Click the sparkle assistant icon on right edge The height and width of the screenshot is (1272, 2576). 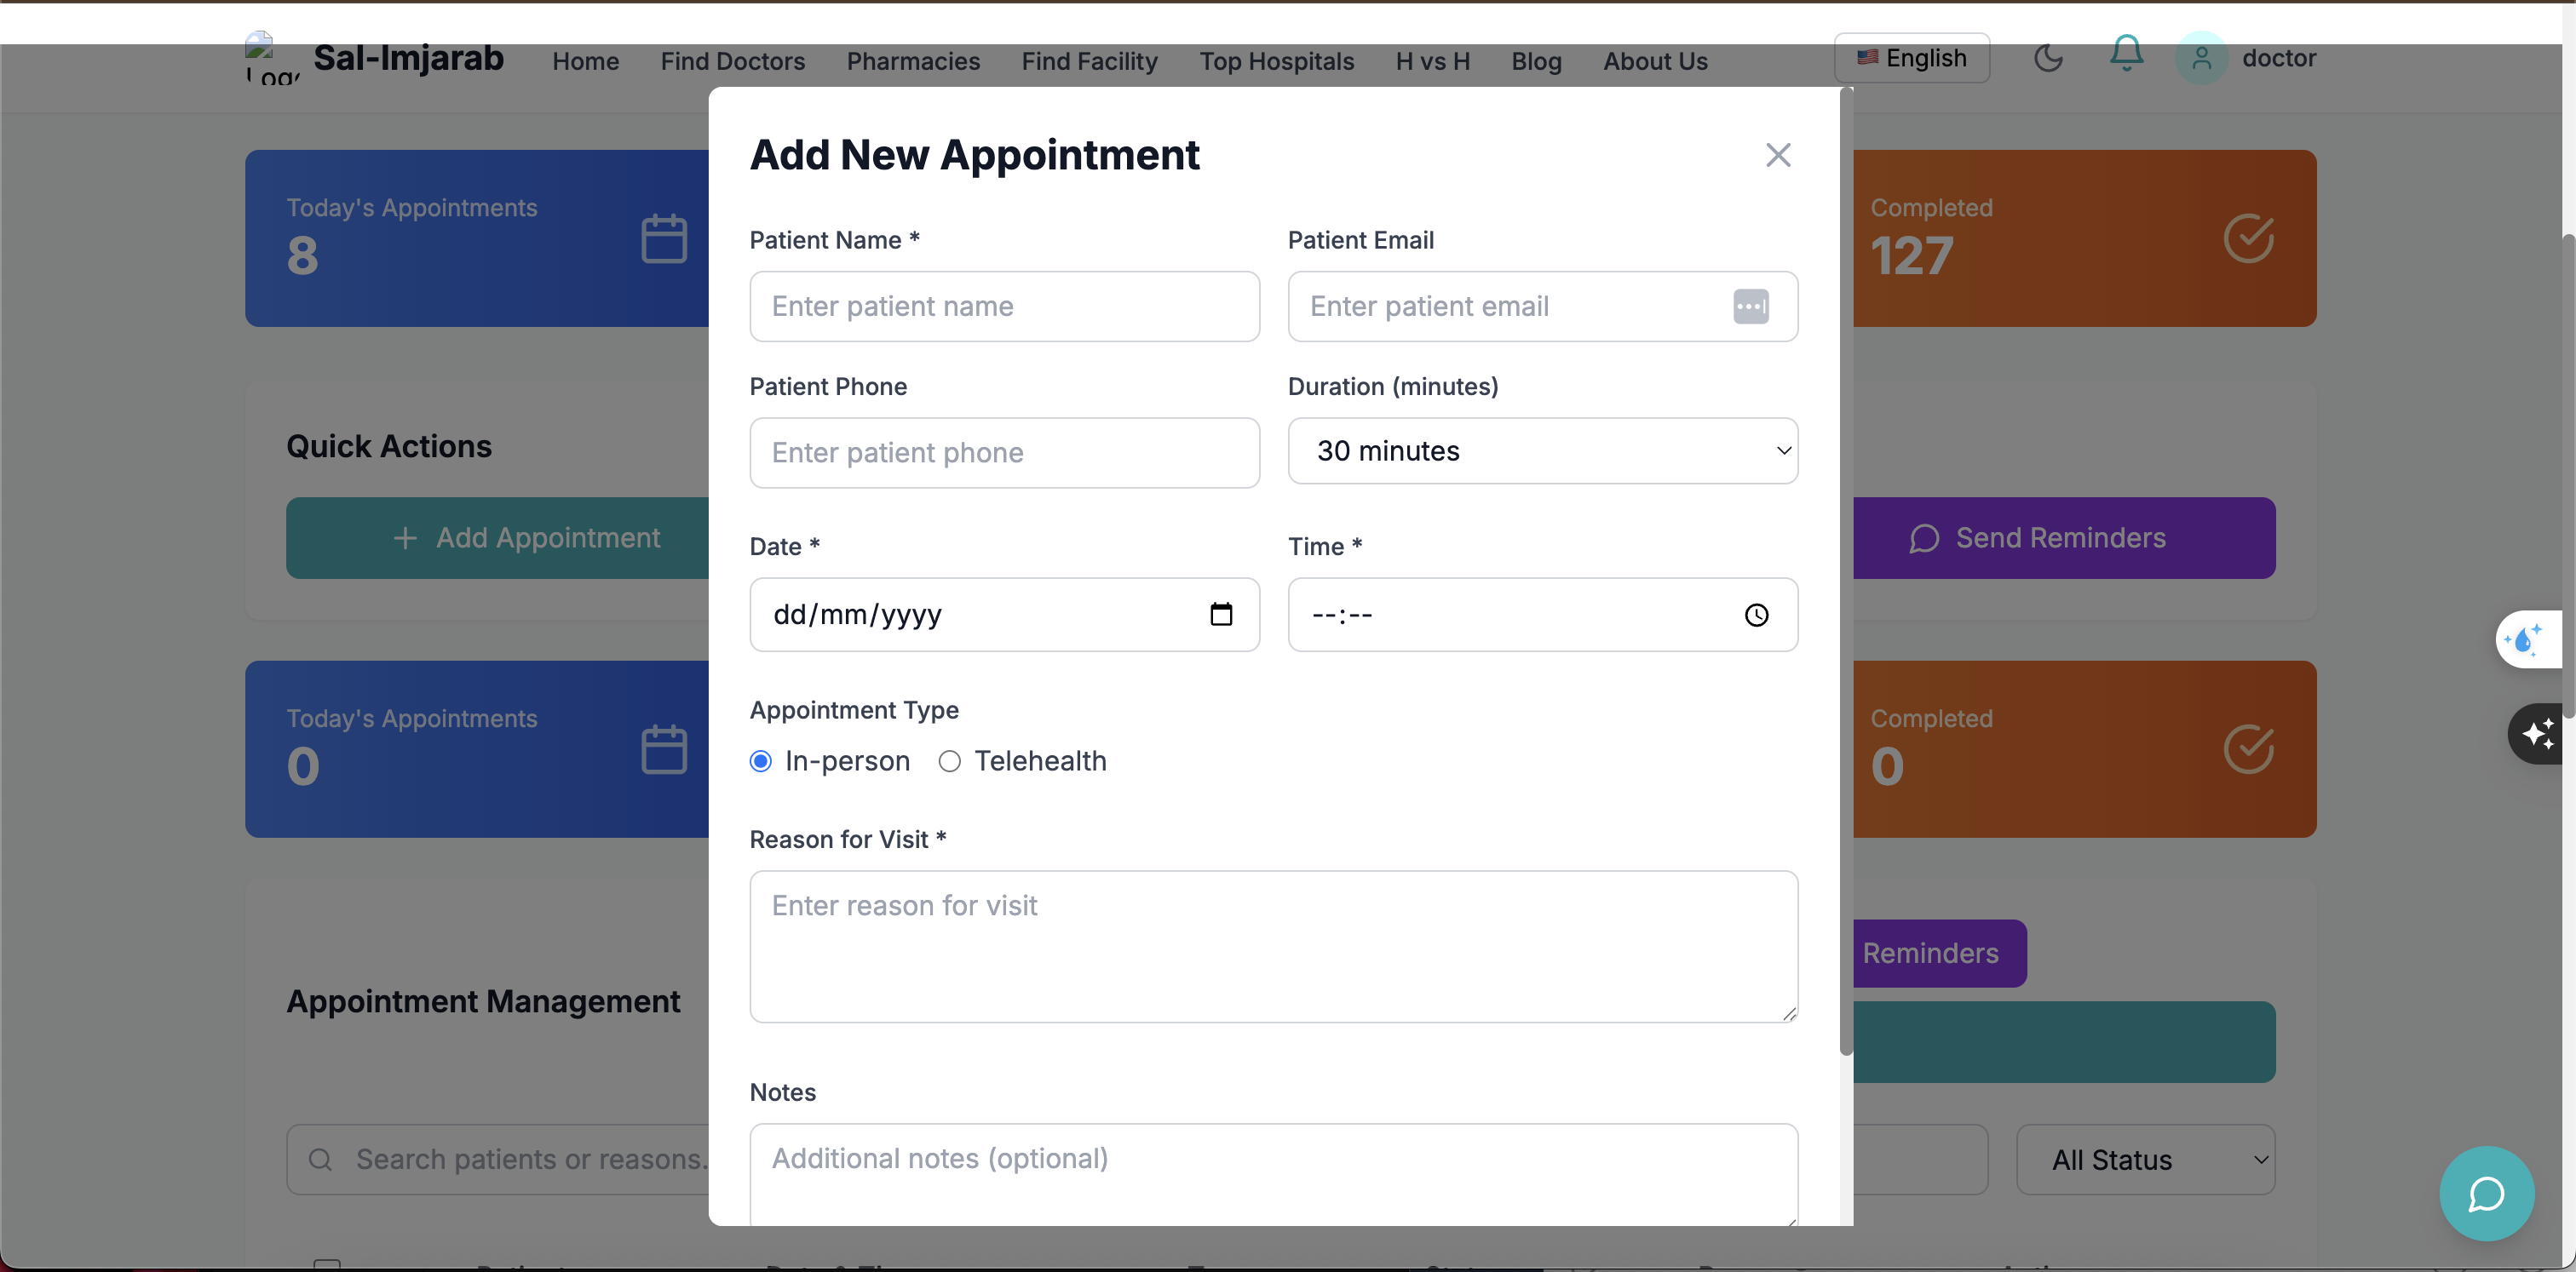click(2537, 733)
